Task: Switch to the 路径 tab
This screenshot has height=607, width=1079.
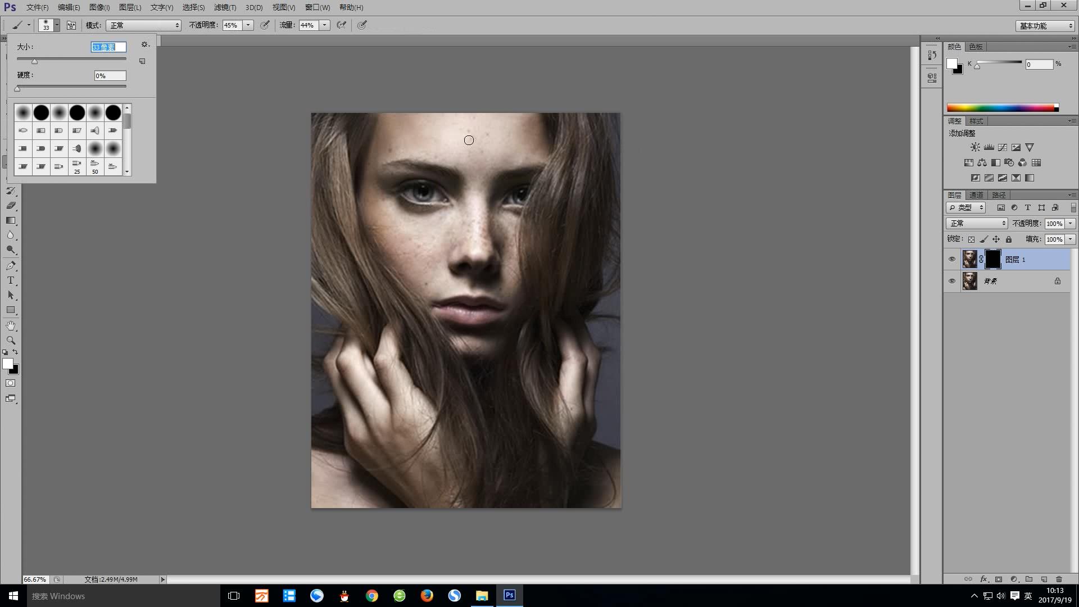Action: click(999, 195)
